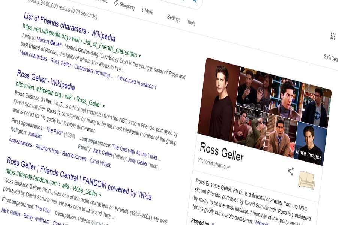Expand arrow after fandom Ross_Geller URL
This screenshot has width=338, height=225.
pyautogui.click(x=100, y=195)
